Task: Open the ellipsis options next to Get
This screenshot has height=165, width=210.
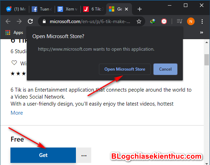Action: [x=84, y=155]
